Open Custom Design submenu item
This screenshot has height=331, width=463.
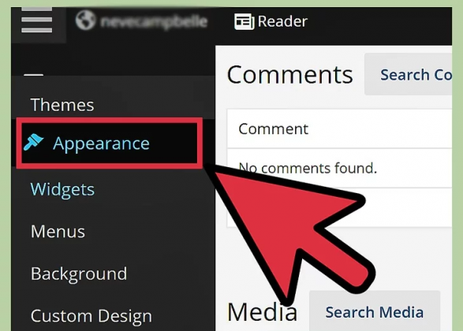(91, 316)
